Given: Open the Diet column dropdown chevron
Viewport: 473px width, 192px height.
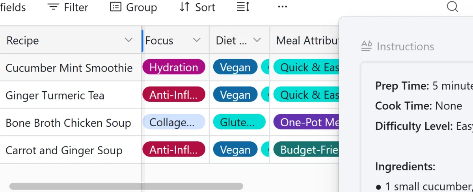Looking at the screenshot, I should (x=257, y=40).
